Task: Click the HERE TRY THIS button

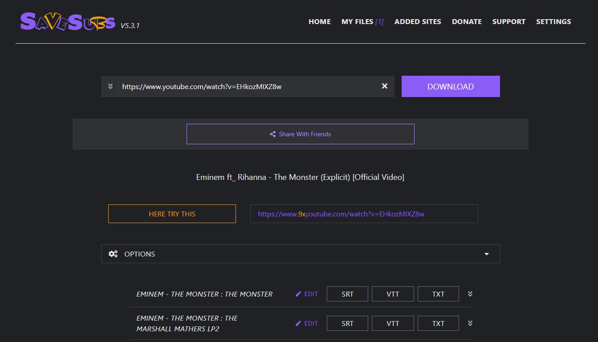Action: [x=172, y=214]
